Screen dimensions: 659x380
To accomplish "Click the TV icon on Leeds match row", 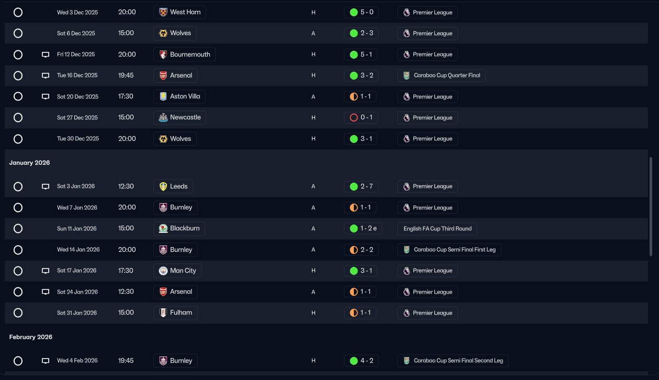I will coord(46,186).
